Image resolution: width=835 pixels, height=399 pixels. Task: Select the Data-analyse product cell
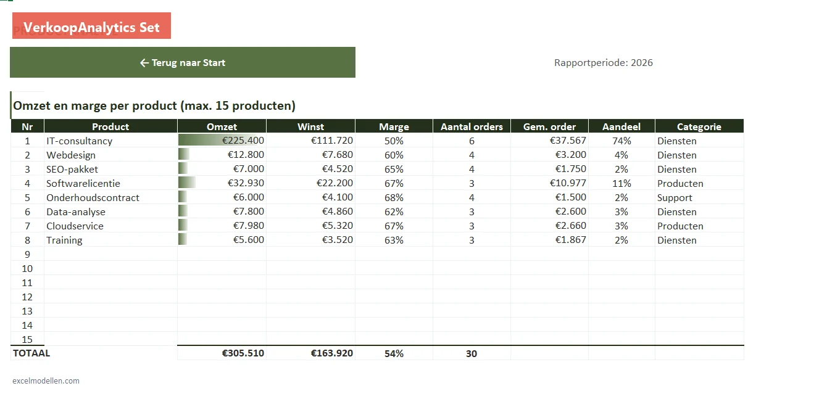click(x=110, y=212)
